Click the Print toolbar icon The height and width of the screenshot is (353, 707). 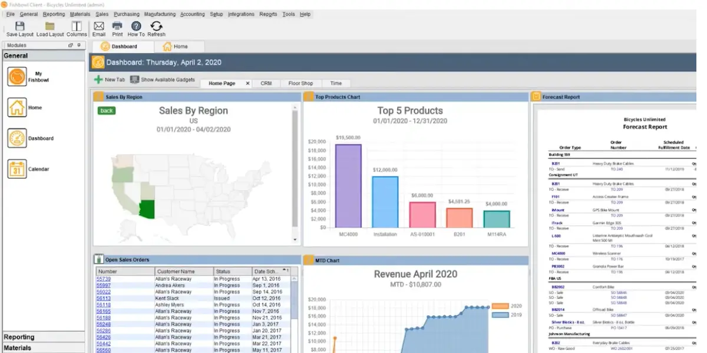pos(117,26)
